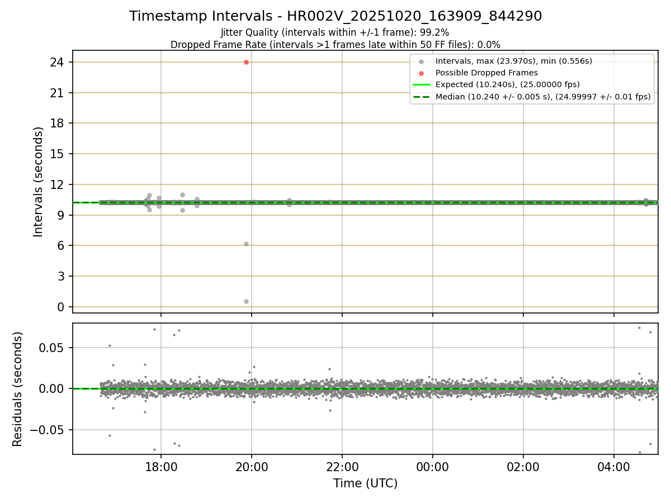This screenshot has width=671, height=503.
Task: Click the 'Time (UTC)' x-axis label
Action: 365,483
